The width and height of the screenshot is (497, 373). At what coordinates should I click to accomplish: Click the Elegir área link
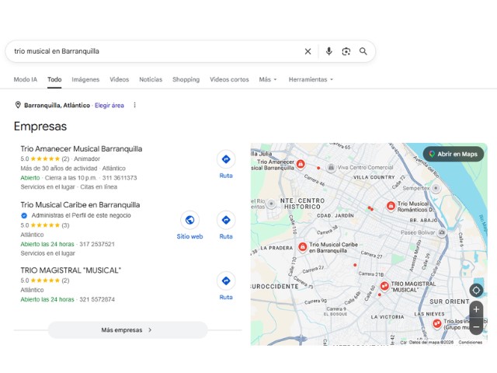(x=109, y=106)
